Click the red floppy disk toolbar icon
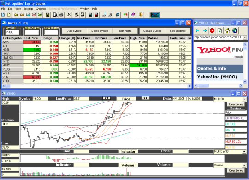 [96, 15]
